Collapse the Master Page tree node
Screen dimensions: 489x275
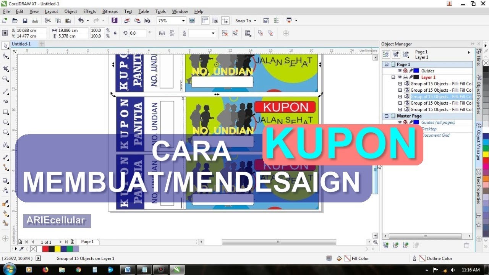[x=386, y=116]
